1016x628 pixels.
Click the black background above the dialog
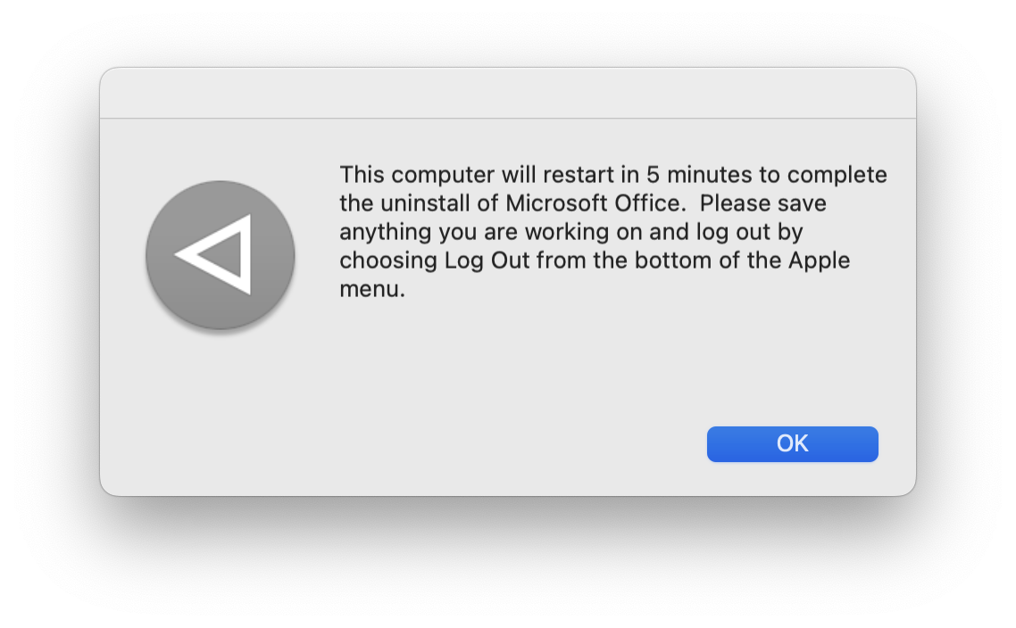coord(507,32)
